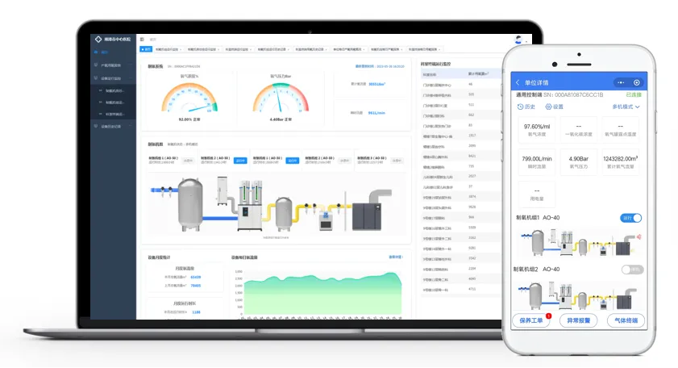The height and width of the screenshot is (368, 678).
Task: Toggle on the 制氧机组2 AO-40 switch
Action: tap(631, 269)
